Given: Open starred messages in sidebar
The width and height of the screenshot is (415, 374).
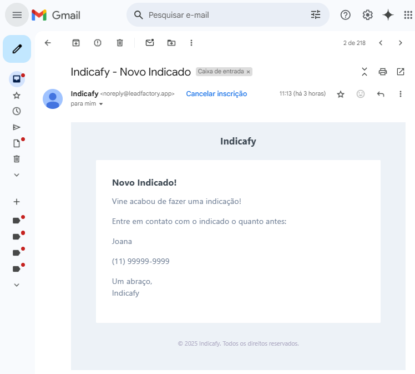Looking at the screenshot, I should [17, 96].
